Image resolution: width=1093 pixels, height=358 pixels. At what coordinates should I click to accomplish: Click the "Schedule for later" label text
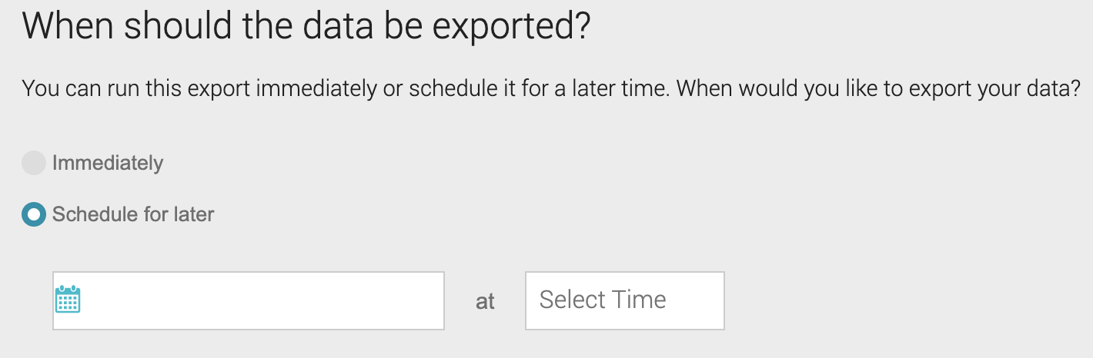[x=133, y=214]
